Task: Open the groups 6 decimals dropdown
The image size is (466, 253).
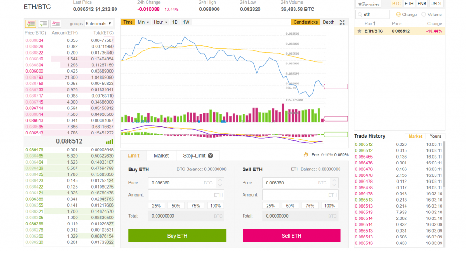Action: pos(98,24)
